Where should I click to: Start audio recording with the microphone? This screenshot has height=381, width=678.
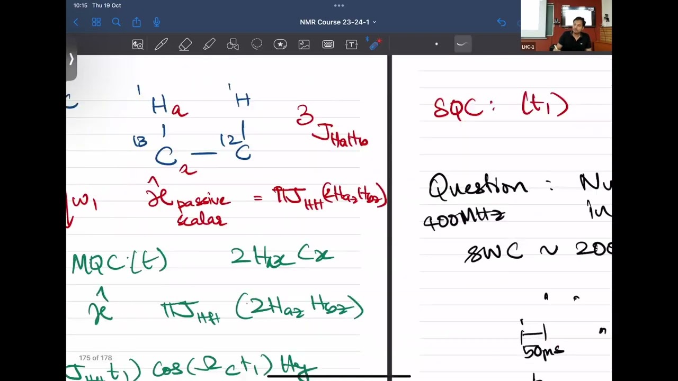157,22
